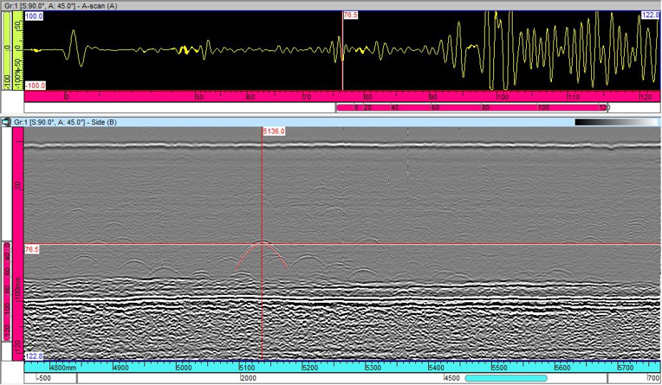
Task: Click the cyan scrollbar thumb on bottom ruler
Action: (506, 379)
